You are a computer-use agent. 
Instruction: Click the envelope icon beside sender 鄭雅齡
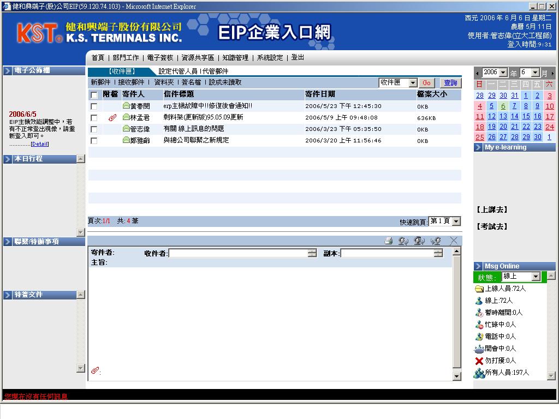pos(126,140)
